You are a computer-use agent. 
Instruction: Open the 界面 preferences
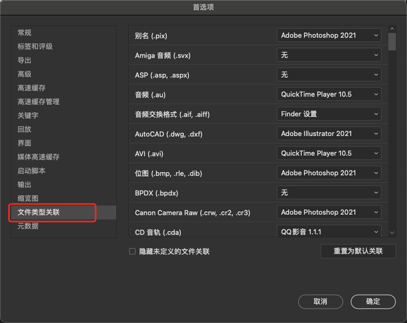point(24,143)
